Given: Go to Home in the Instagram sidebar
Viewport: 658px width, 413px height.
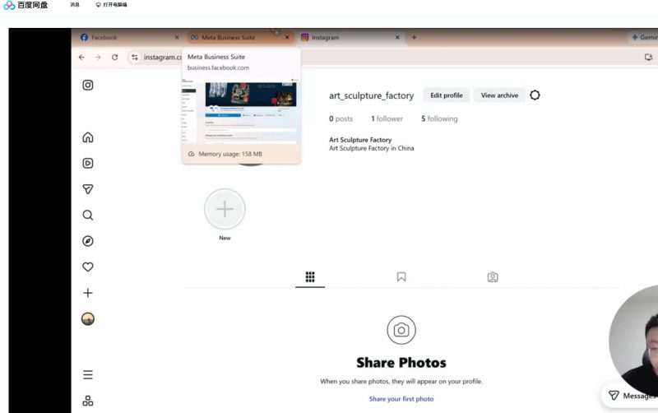Looking at the screenshot, I should click(x=88, y=137).
